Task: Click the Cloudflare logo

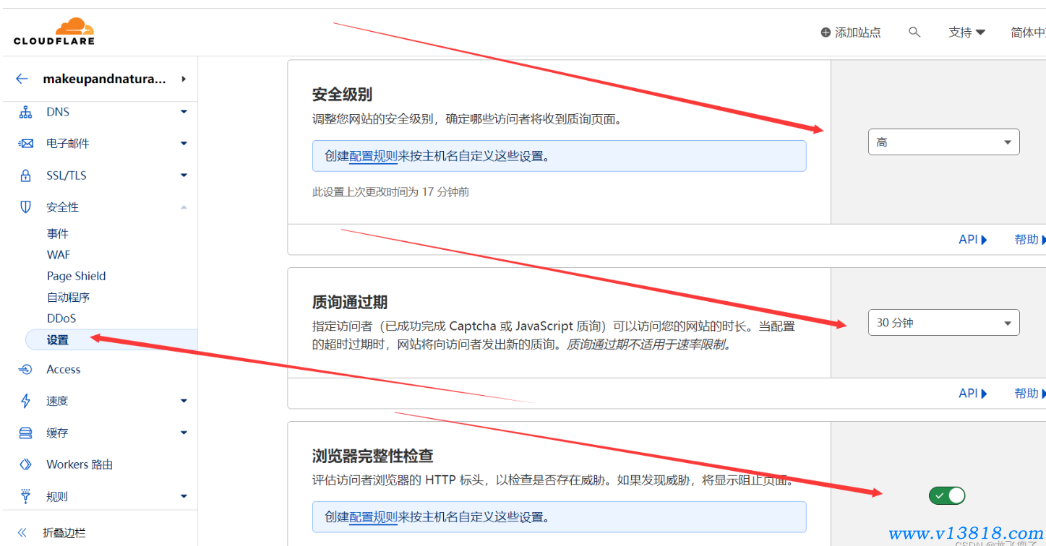Action: pyautogui.click(x=54, y=32)
